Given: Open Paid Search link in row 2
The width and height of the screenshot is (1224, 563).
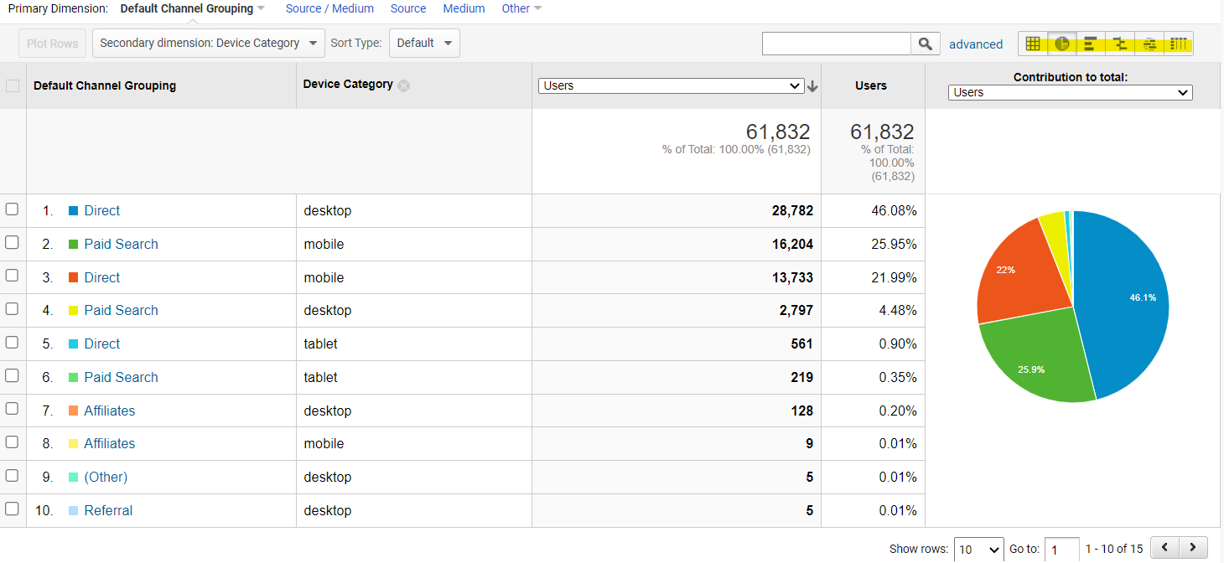Looking at the screenshot, I should [x=121, y=244].
